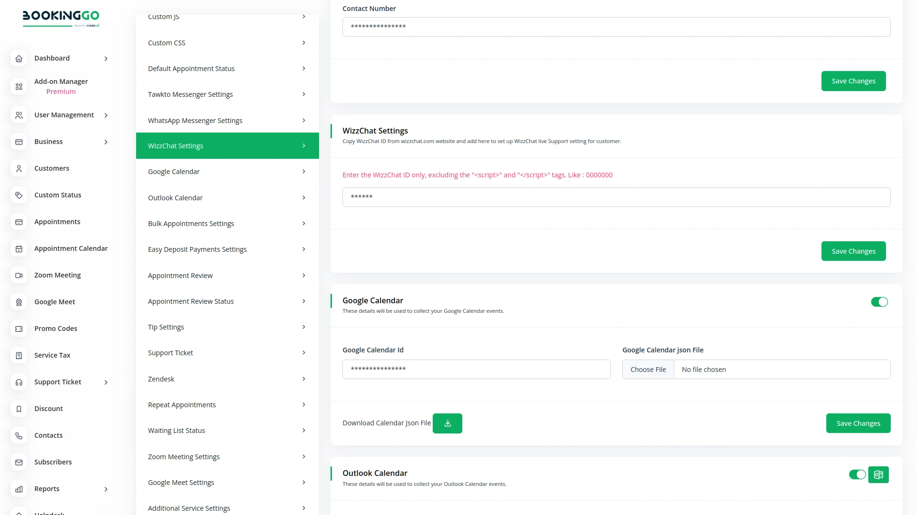Expand the User Management sidebar menu
This screenshot has width=917, height=515.
click(106, 115)
